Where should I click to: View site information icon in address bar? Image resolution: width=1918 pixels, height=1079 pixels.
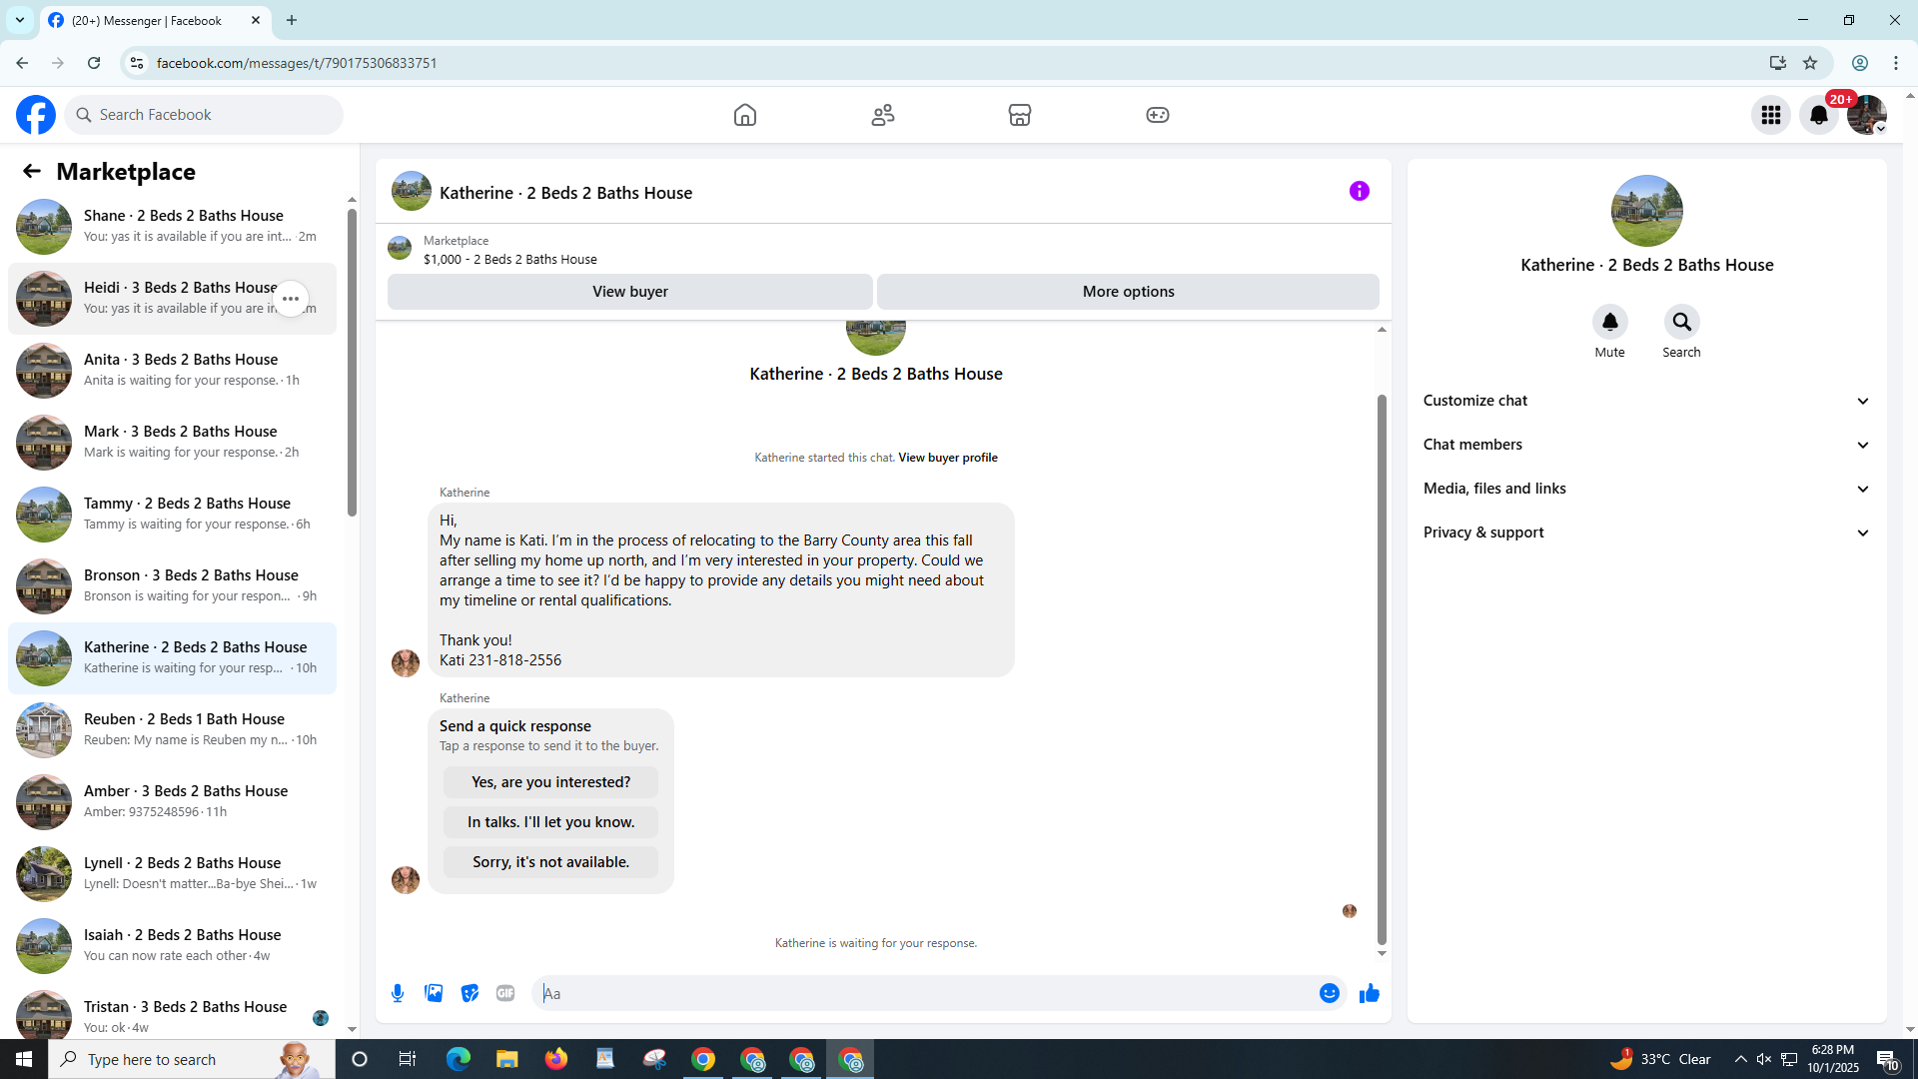(137, 63)
